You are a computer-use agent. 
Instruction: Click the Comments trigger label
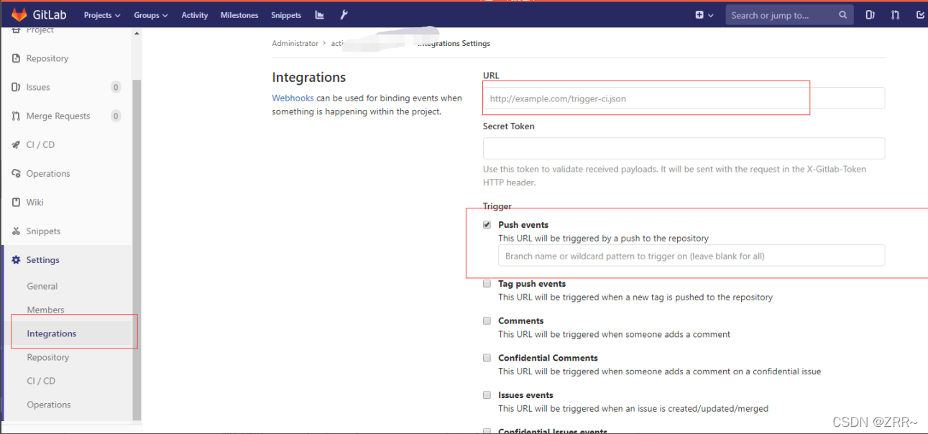pyautogui.click(x=521, y=321)
